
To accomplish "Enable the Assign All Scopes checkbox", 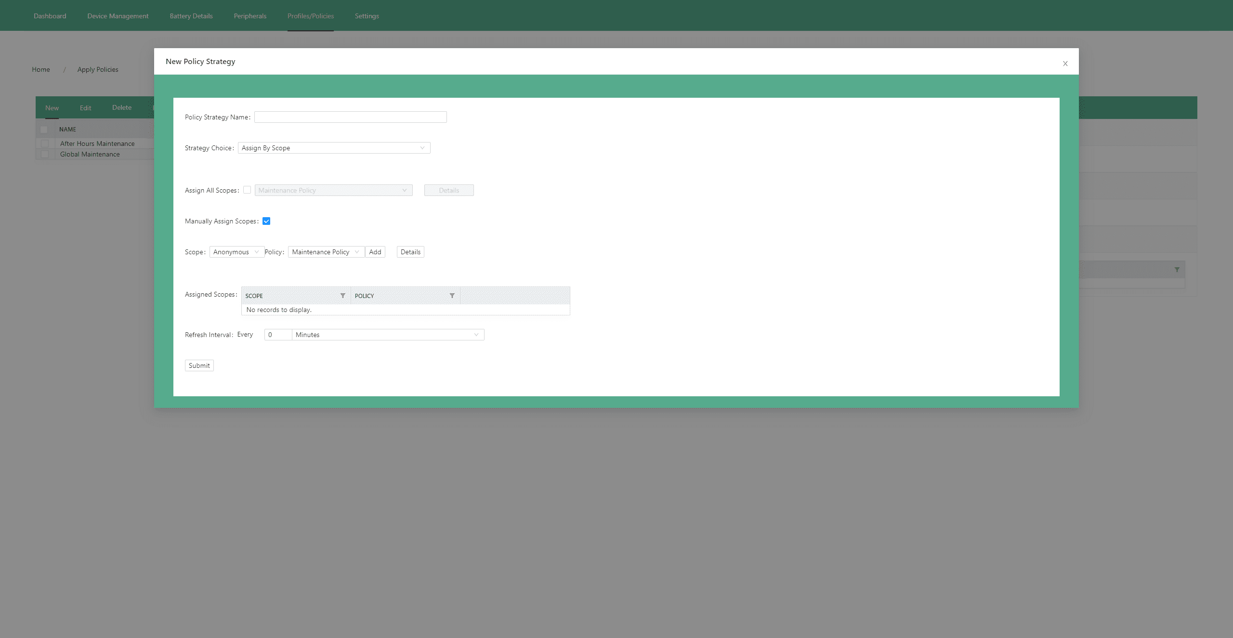I will pyautogui.click(x=247, y=190).
